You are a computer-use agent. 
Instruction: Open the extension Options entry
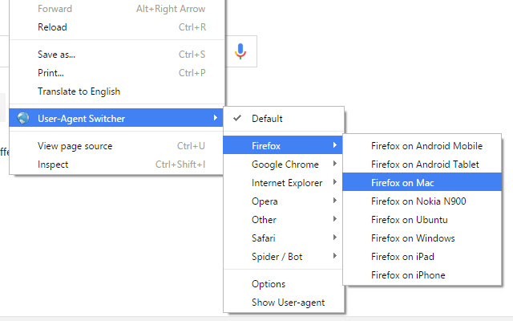269,284
